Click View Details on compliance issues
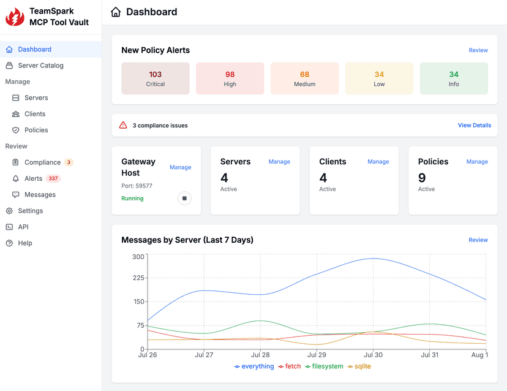This screenshot has width=507, height=391. (x=474, y=125)
